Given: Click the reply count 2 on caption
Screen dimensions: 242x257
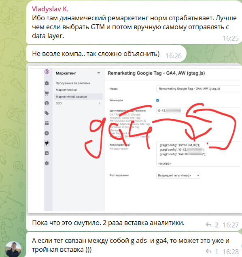Looking at the screenshot, I should [x=217, y=225].
